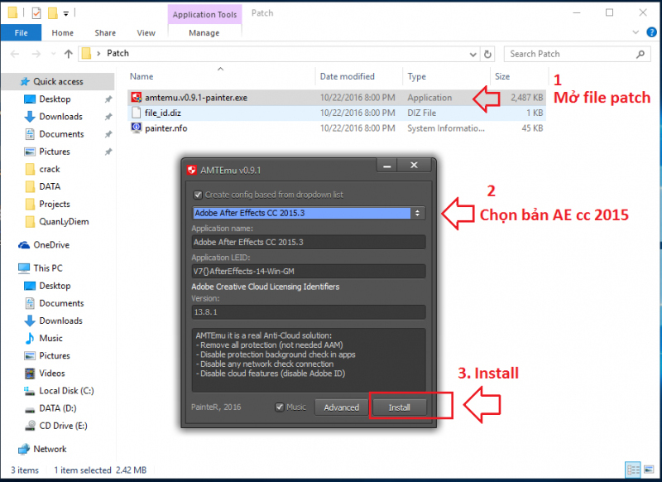
Task: Click the New folder quick access toolbar icon
Action: point(53,13)
